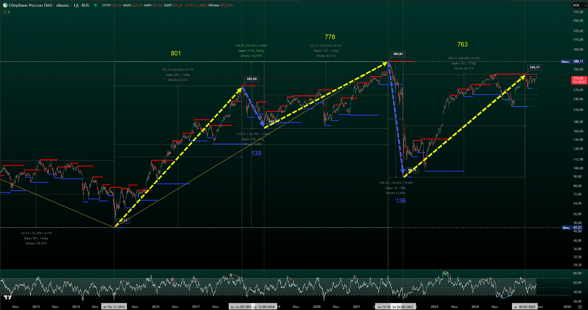Click the 725,00 price scale label

[578, 12]
